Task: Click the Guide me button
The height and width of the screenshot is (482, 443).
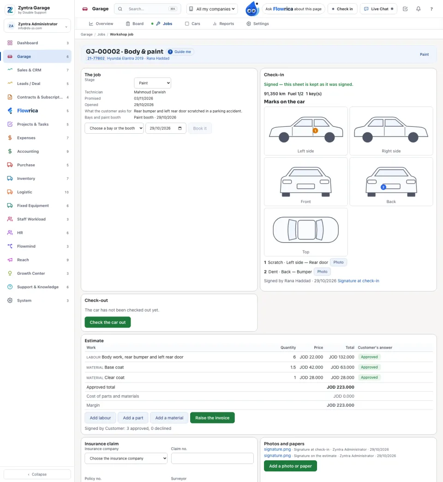Action: point(180,52)
